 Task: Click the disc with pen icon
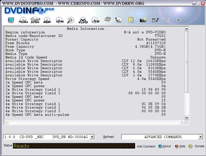pos(118,20)
